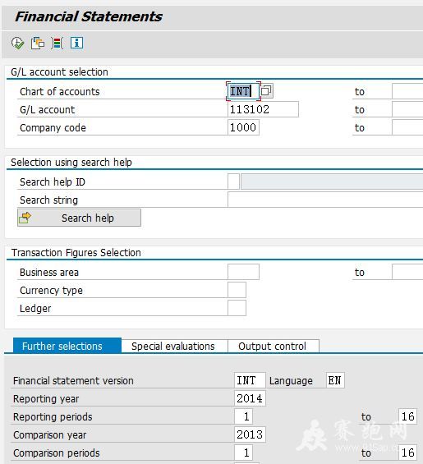Open Dynamic selections multicolor icon
Screen dimensions: 423x464
pyautogui.click(x=57, y=44)
